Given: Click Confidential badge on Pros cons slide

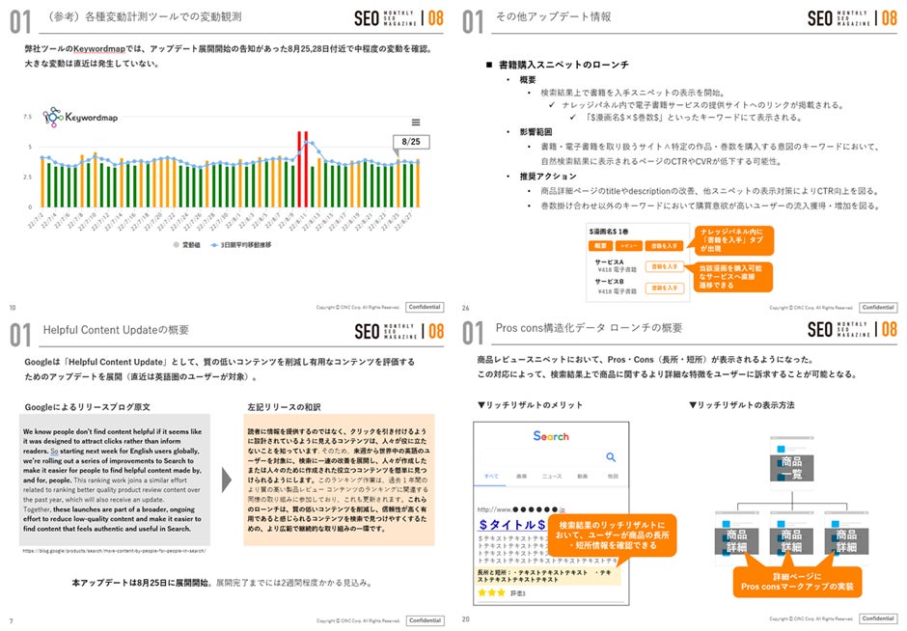Looking at the screenshot, I should tap(878, 618).
